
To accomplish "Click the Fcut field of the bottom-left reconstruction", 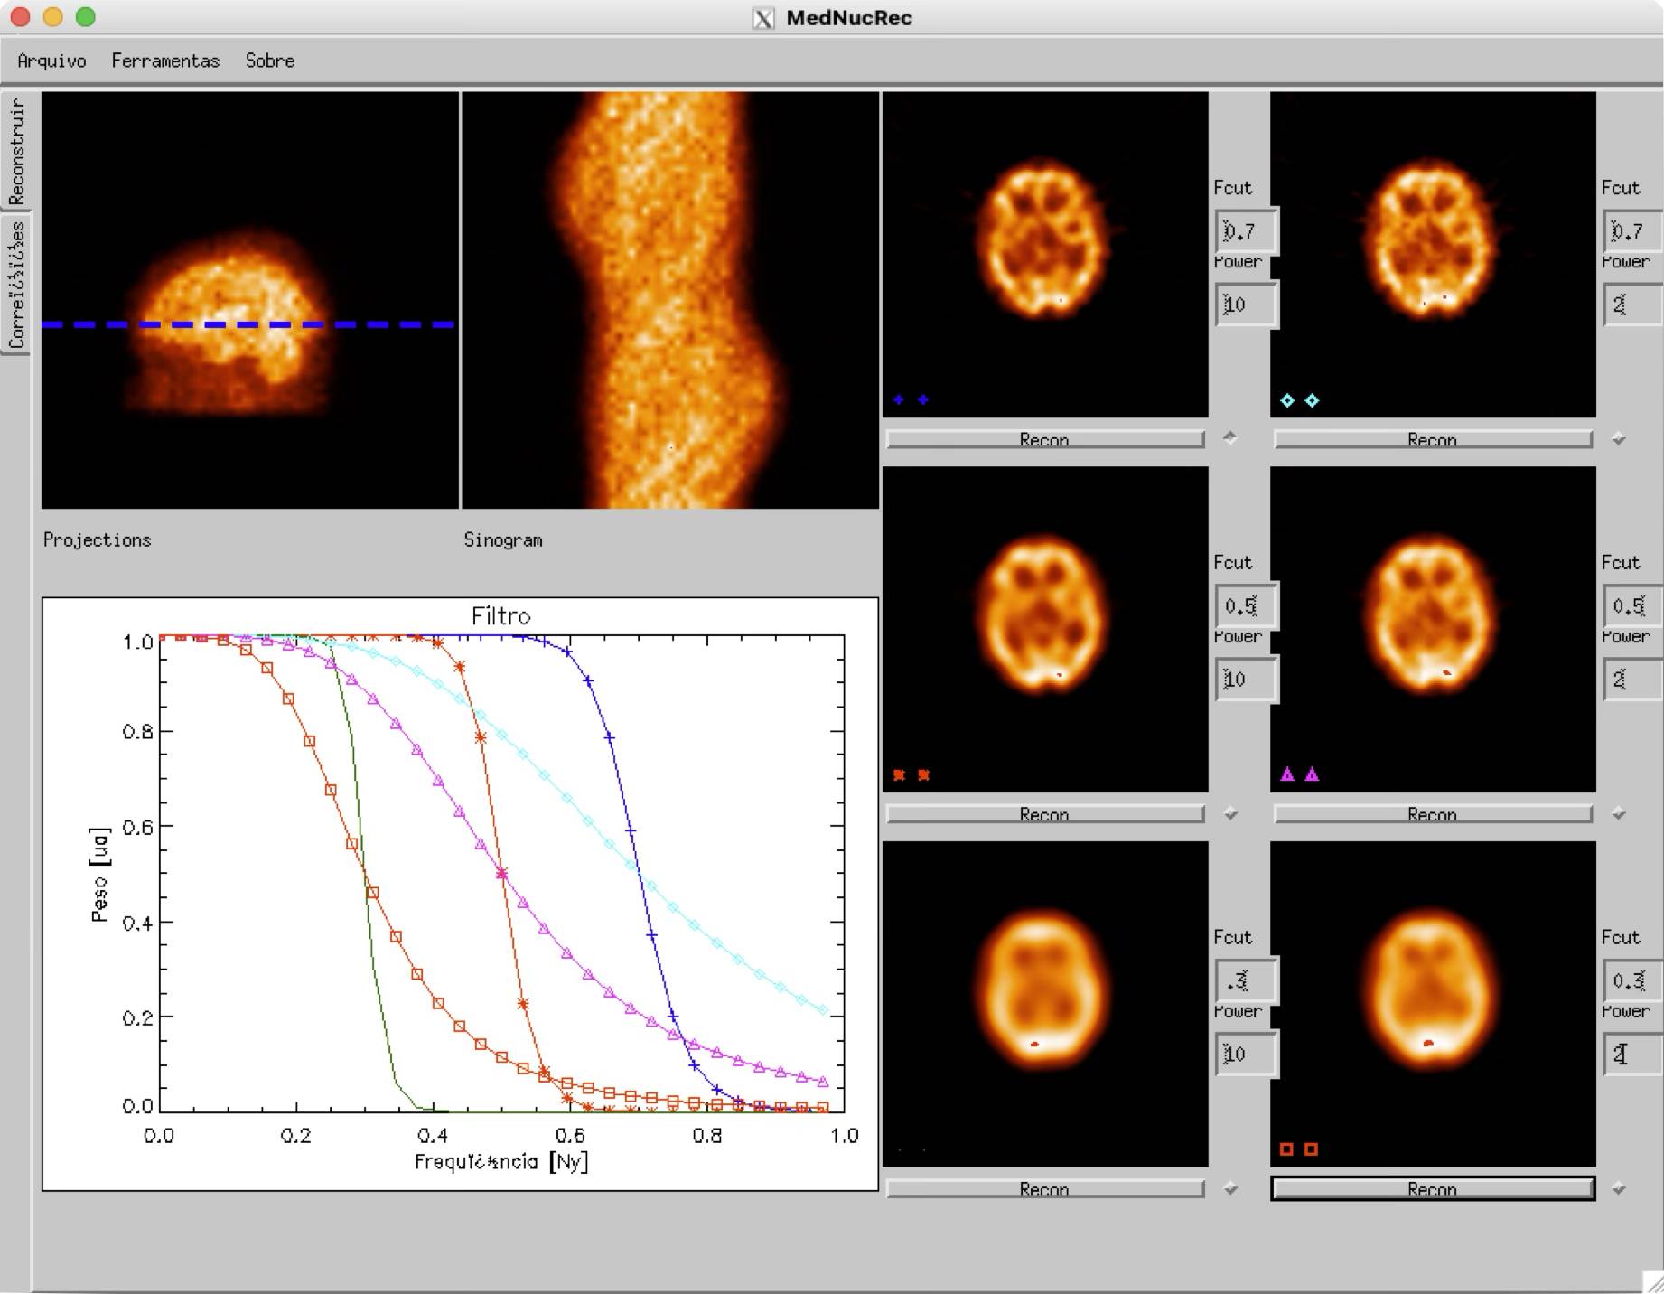I will coord(1245,980).
